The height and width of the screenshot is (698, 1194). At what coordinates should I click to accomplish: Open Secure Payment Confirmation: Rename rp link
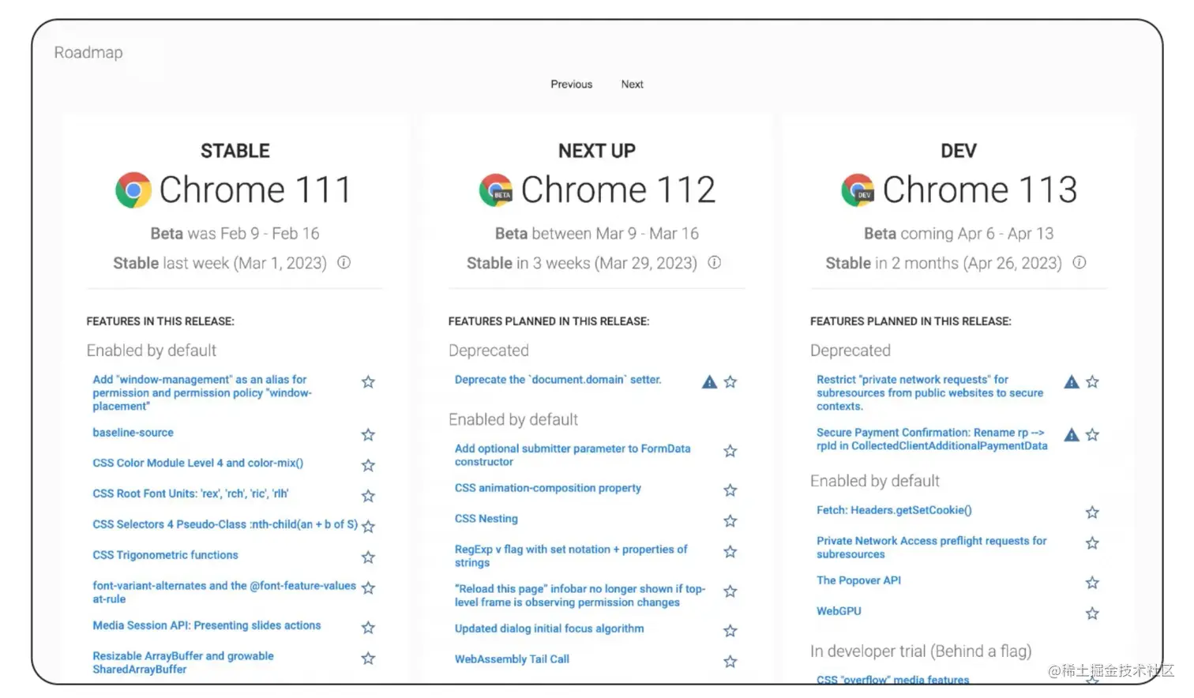(x=932, y=440)
